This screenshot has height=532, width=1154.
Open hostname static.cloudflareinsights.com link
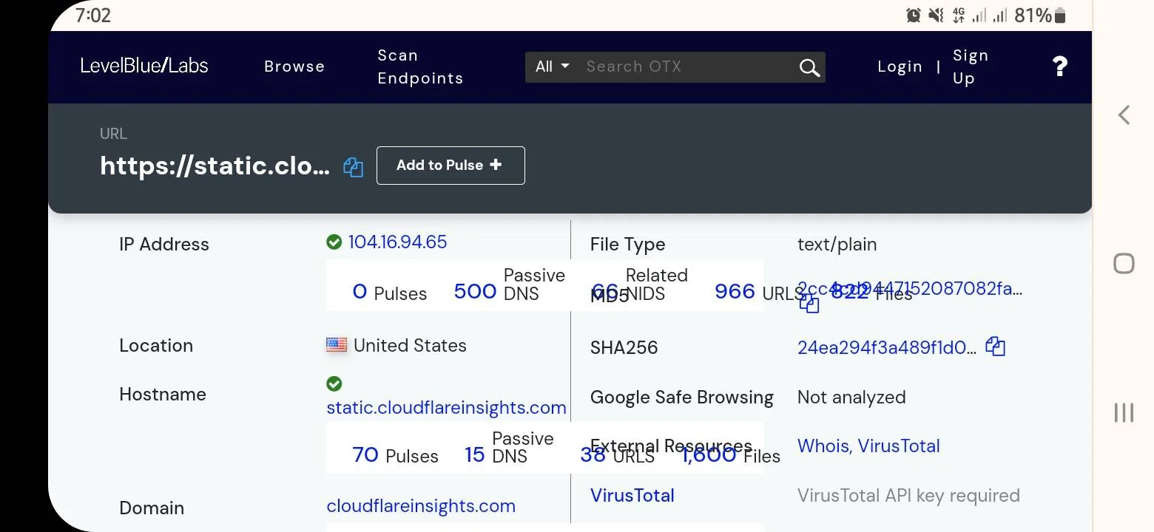[446, 407]
